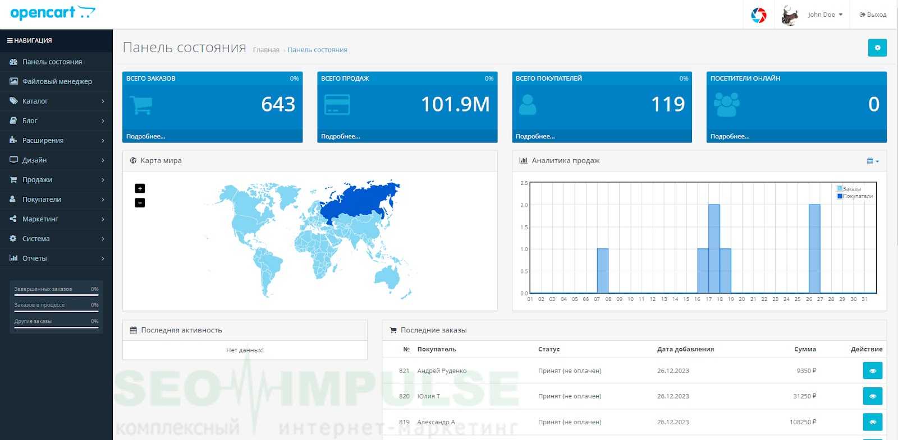This screenshot has height=440, width=898.
Task: Click the John Doe avatar image
Action: (x=790, y=15)
